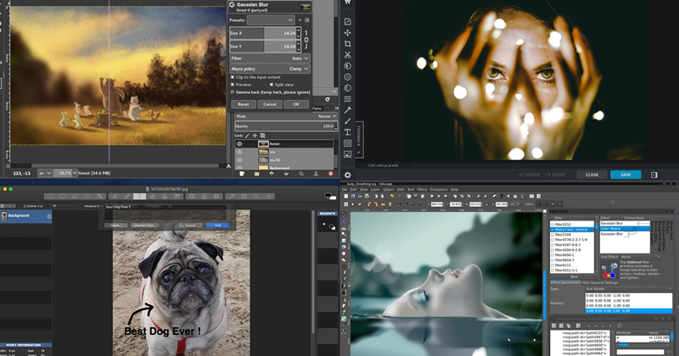Select the rectangle selection tool in the Mac editor
This screenshot has height=356, width=679.
click(x=50, y=197)
